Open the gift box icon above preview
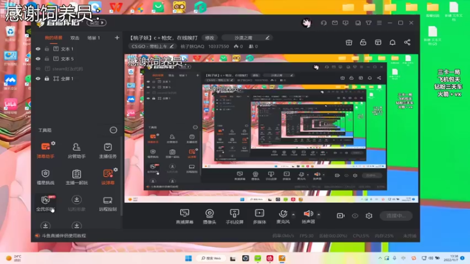 coord(349,42)
